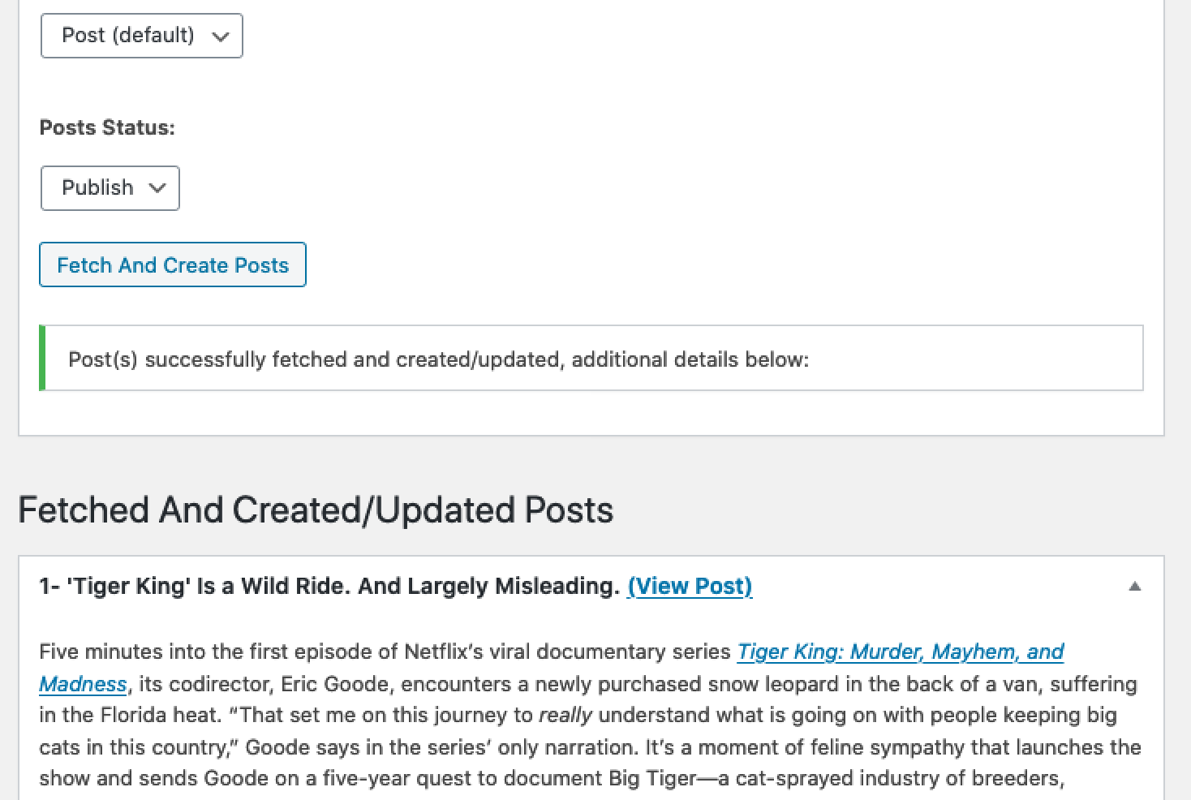This screenshot has width=1191, height=800.
Task: Open the (View Post) link
Action: point(690,586)
